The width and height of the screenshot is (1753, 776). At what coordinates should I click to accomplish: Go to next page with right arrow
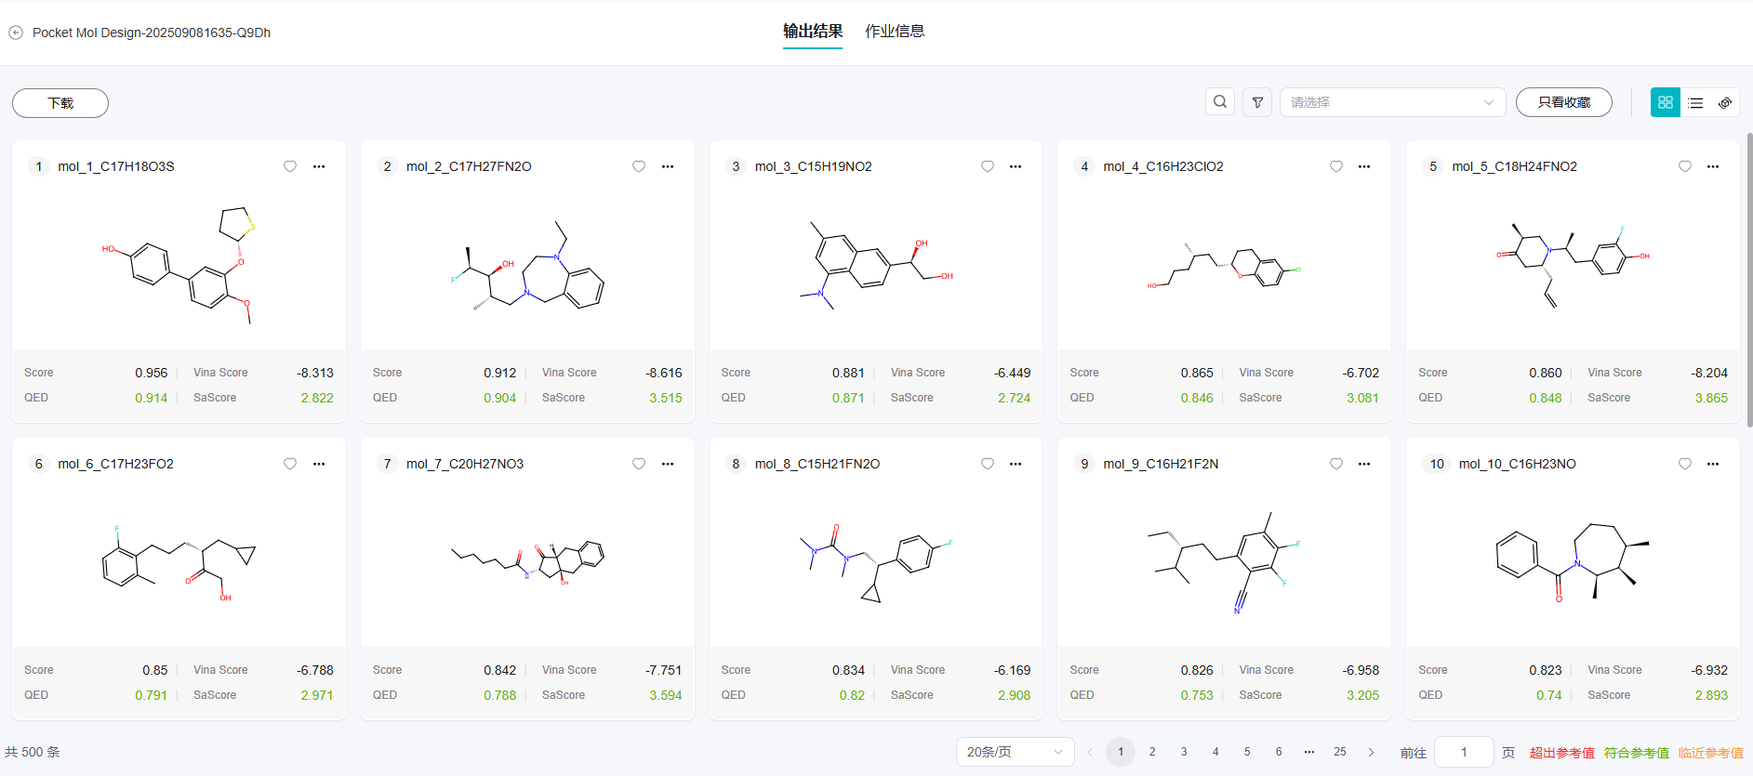(x=1371, y=752)
